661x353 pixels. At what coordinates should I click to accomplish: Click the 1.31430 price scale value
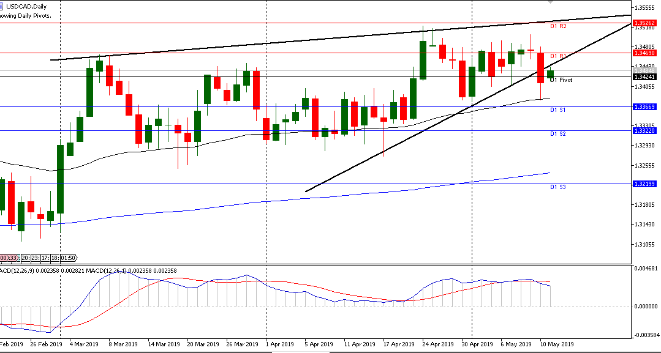(x=644, y=225)
